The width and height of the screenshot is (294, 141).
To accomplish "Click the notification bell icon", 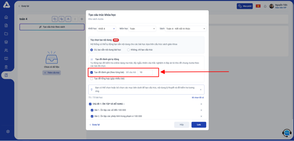I will (x=265, y=6).
